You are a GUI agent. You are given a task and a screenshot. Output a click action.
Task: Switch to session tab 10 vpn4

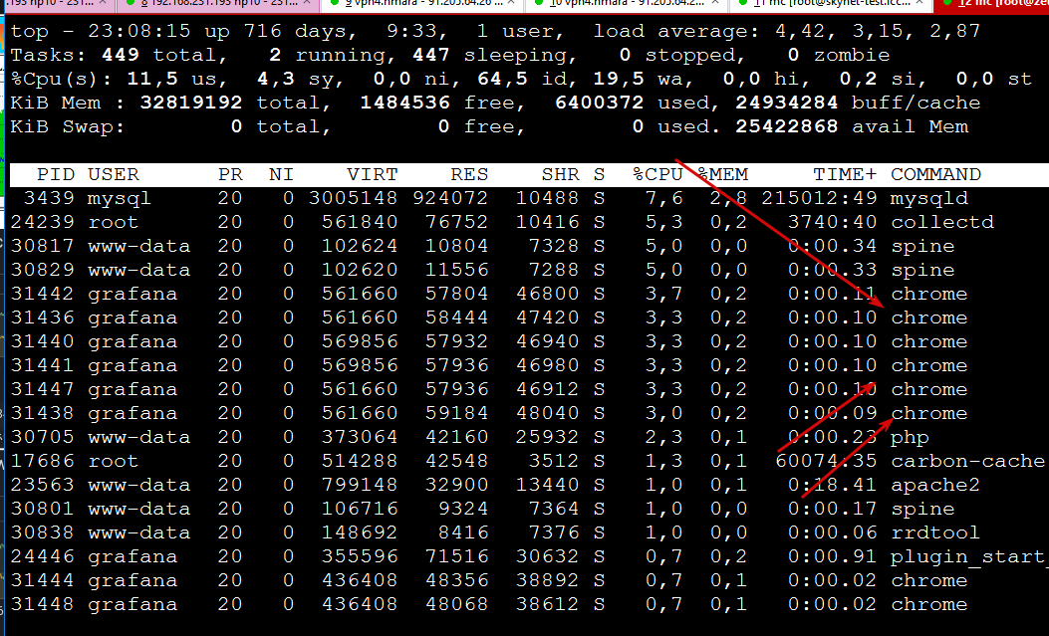(x=626, y=3)
